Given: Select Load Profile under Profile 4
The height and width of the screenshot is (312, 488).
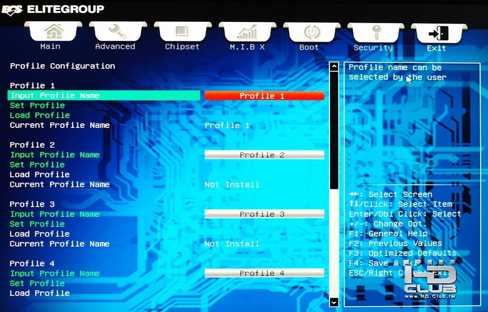Looking at the screenshot, I should click(x=40, y=293).
